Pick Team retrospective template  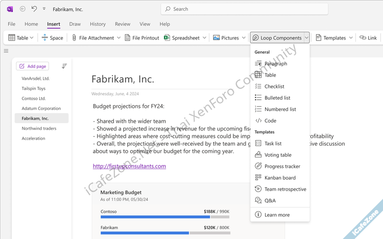point(285,189)
